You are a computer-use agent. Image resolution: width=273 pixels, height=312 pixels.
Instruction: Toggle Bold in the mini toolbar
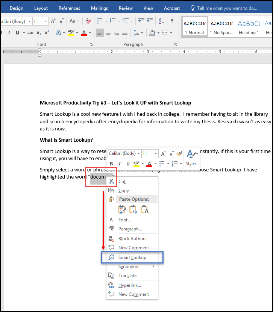[111, 164]
